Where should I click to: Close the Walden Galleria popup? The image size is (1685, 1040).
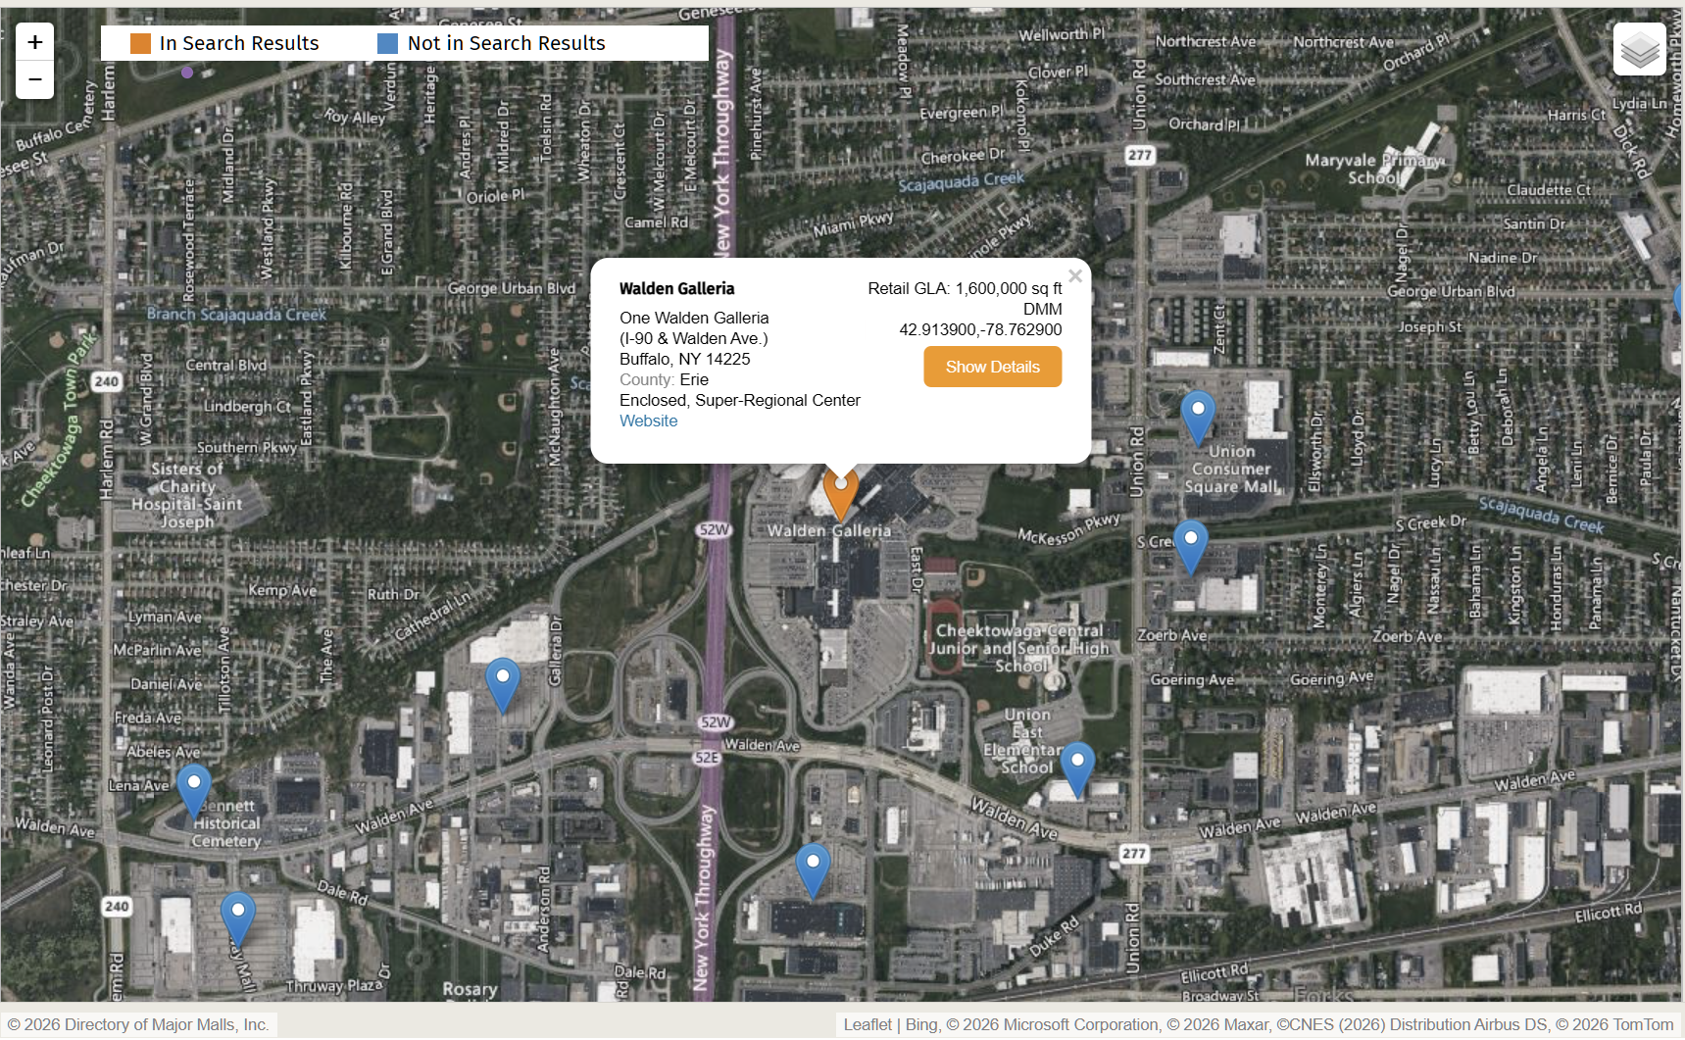(1075, 276)
